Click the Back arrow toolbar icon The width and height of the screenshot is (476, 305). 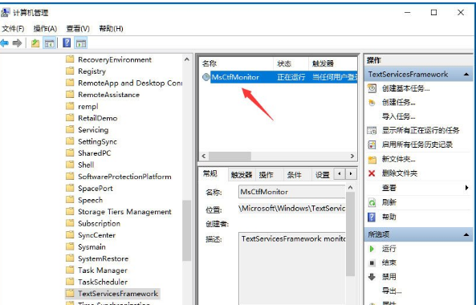(4, 43)
